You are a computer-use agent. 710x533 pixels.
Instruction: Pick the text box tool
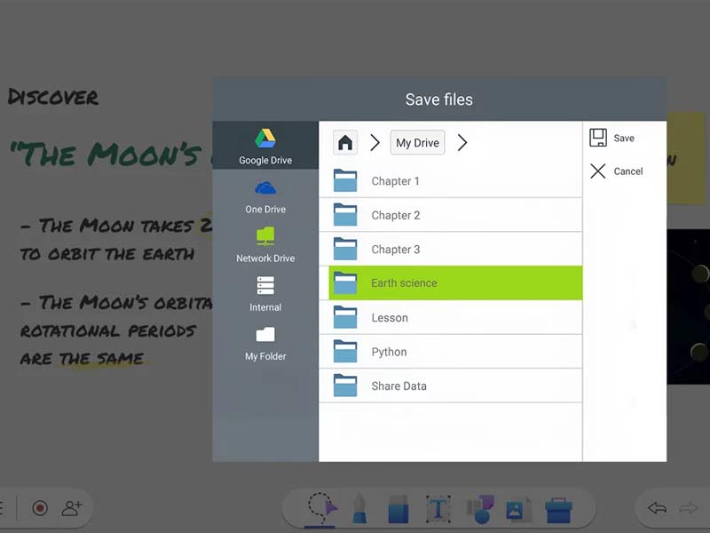(x=438, y=509)
